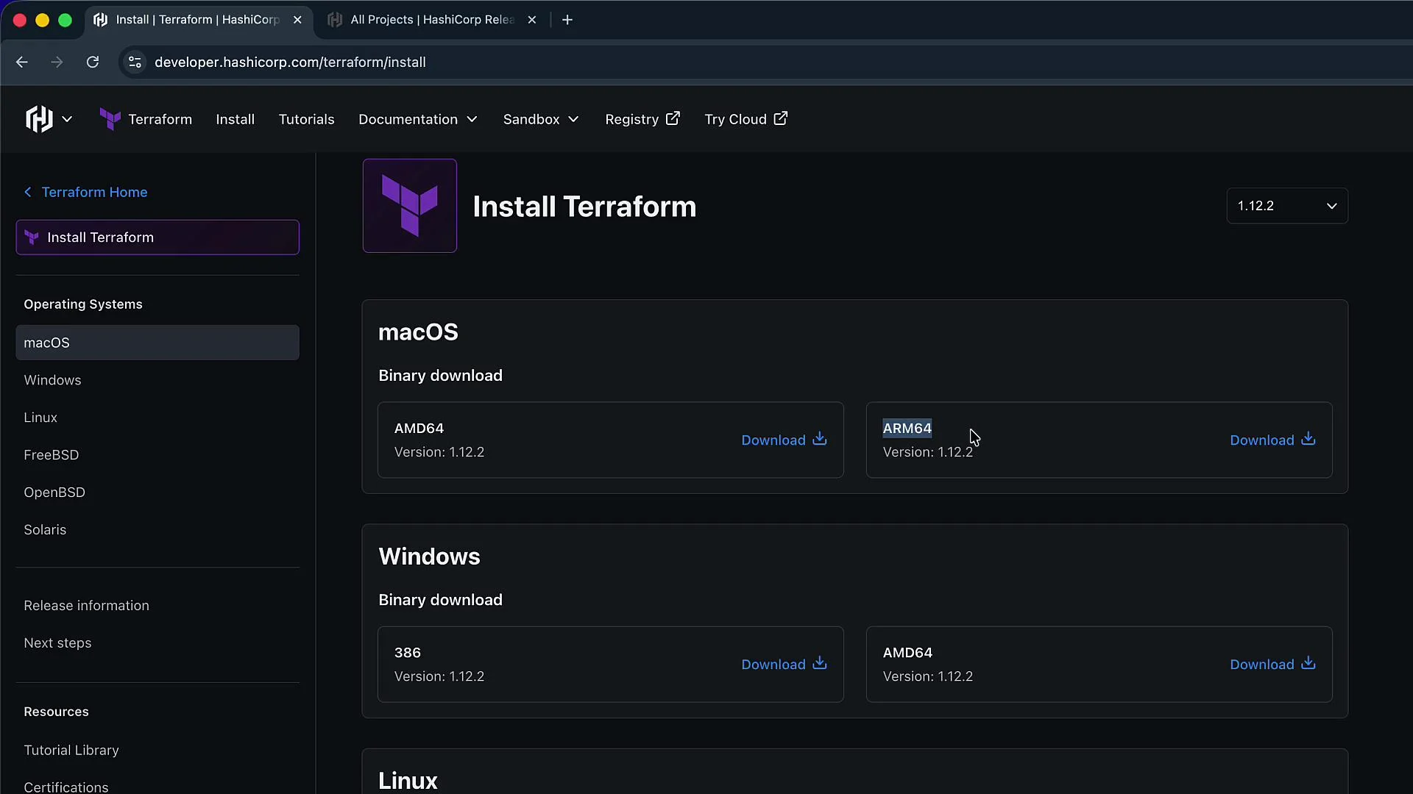The height and width of the screenshot is (794, 1413).
Task: Open Certifications resource link
Action: (66, 787)
